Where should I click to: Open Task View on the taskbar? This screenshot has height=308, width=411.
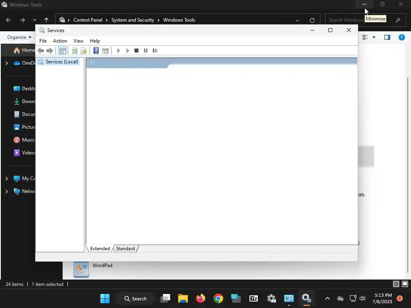pyautogui.click(x=165, y=298)
